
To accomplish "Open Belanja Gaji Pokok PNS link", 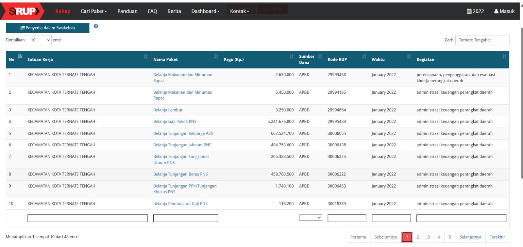I will (x=175, y=122).
